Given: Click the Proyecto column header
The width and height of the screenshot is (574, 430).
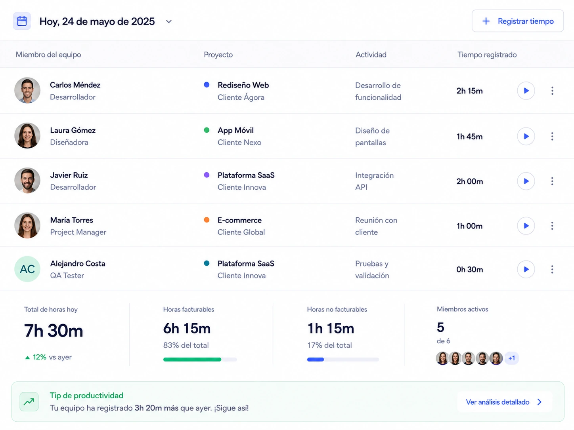Looking at the screenshot, I should click(x=218, y=55).
